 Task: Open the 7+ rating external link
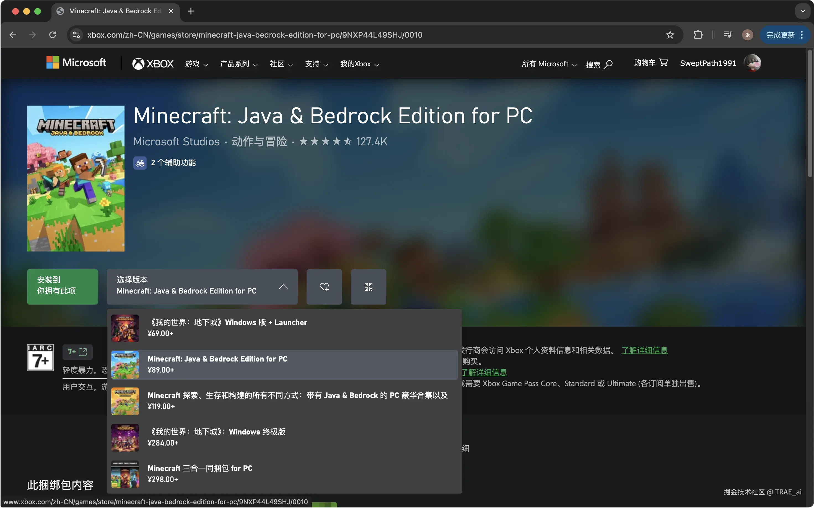[x=77, y=352]
